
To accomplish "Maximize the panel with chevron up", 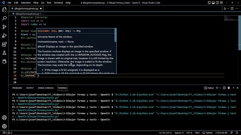I will click(233, 88).
